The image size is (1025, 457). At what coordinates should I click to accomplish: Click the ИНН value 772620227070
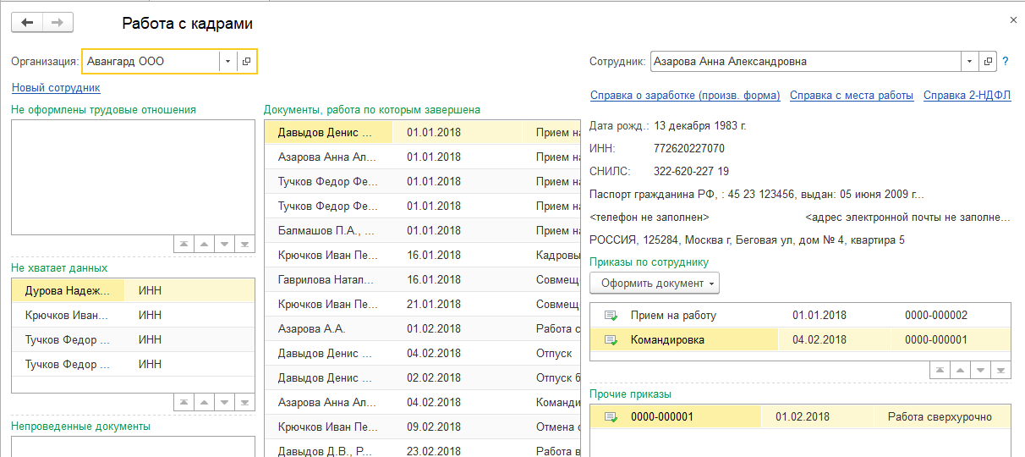(x=689, y=149)
